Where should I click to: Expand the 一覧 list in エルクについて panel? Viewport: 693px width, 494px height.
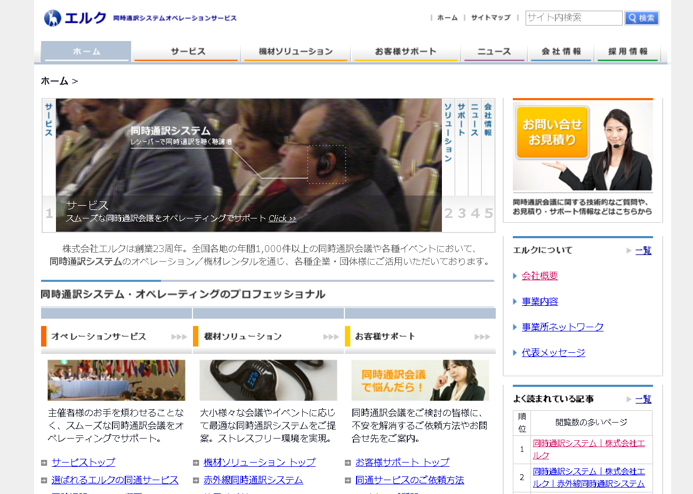[643, 250]
